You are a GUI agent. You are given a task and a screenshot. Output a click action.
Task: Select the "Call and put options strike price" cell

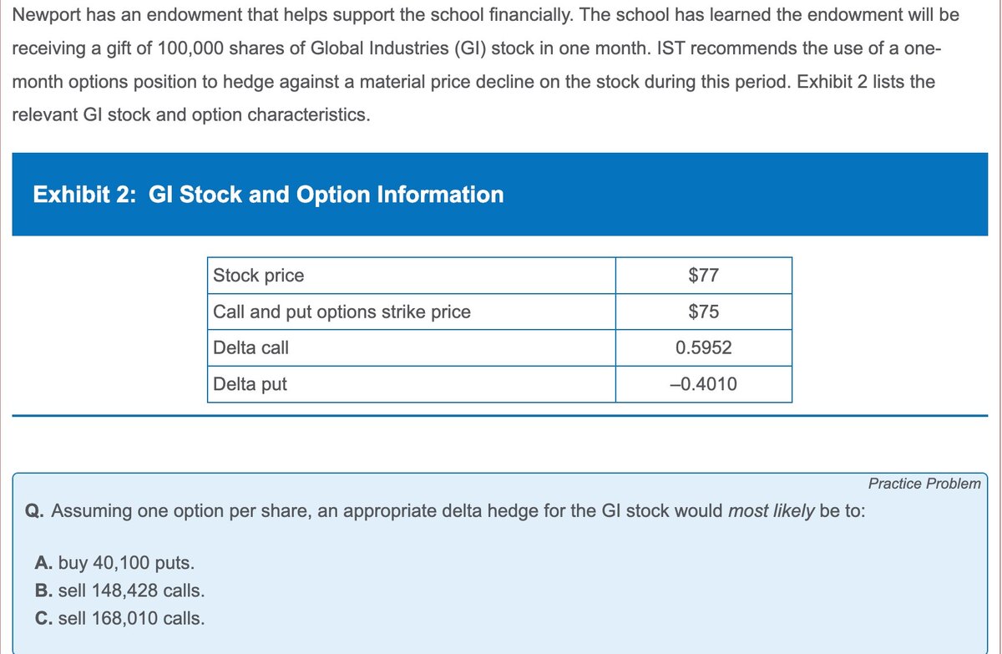tap(342, 312)
